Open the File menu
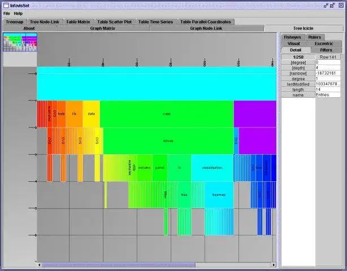Image resolution: width=347 pixels, height=271 pixels. point(7,14)
